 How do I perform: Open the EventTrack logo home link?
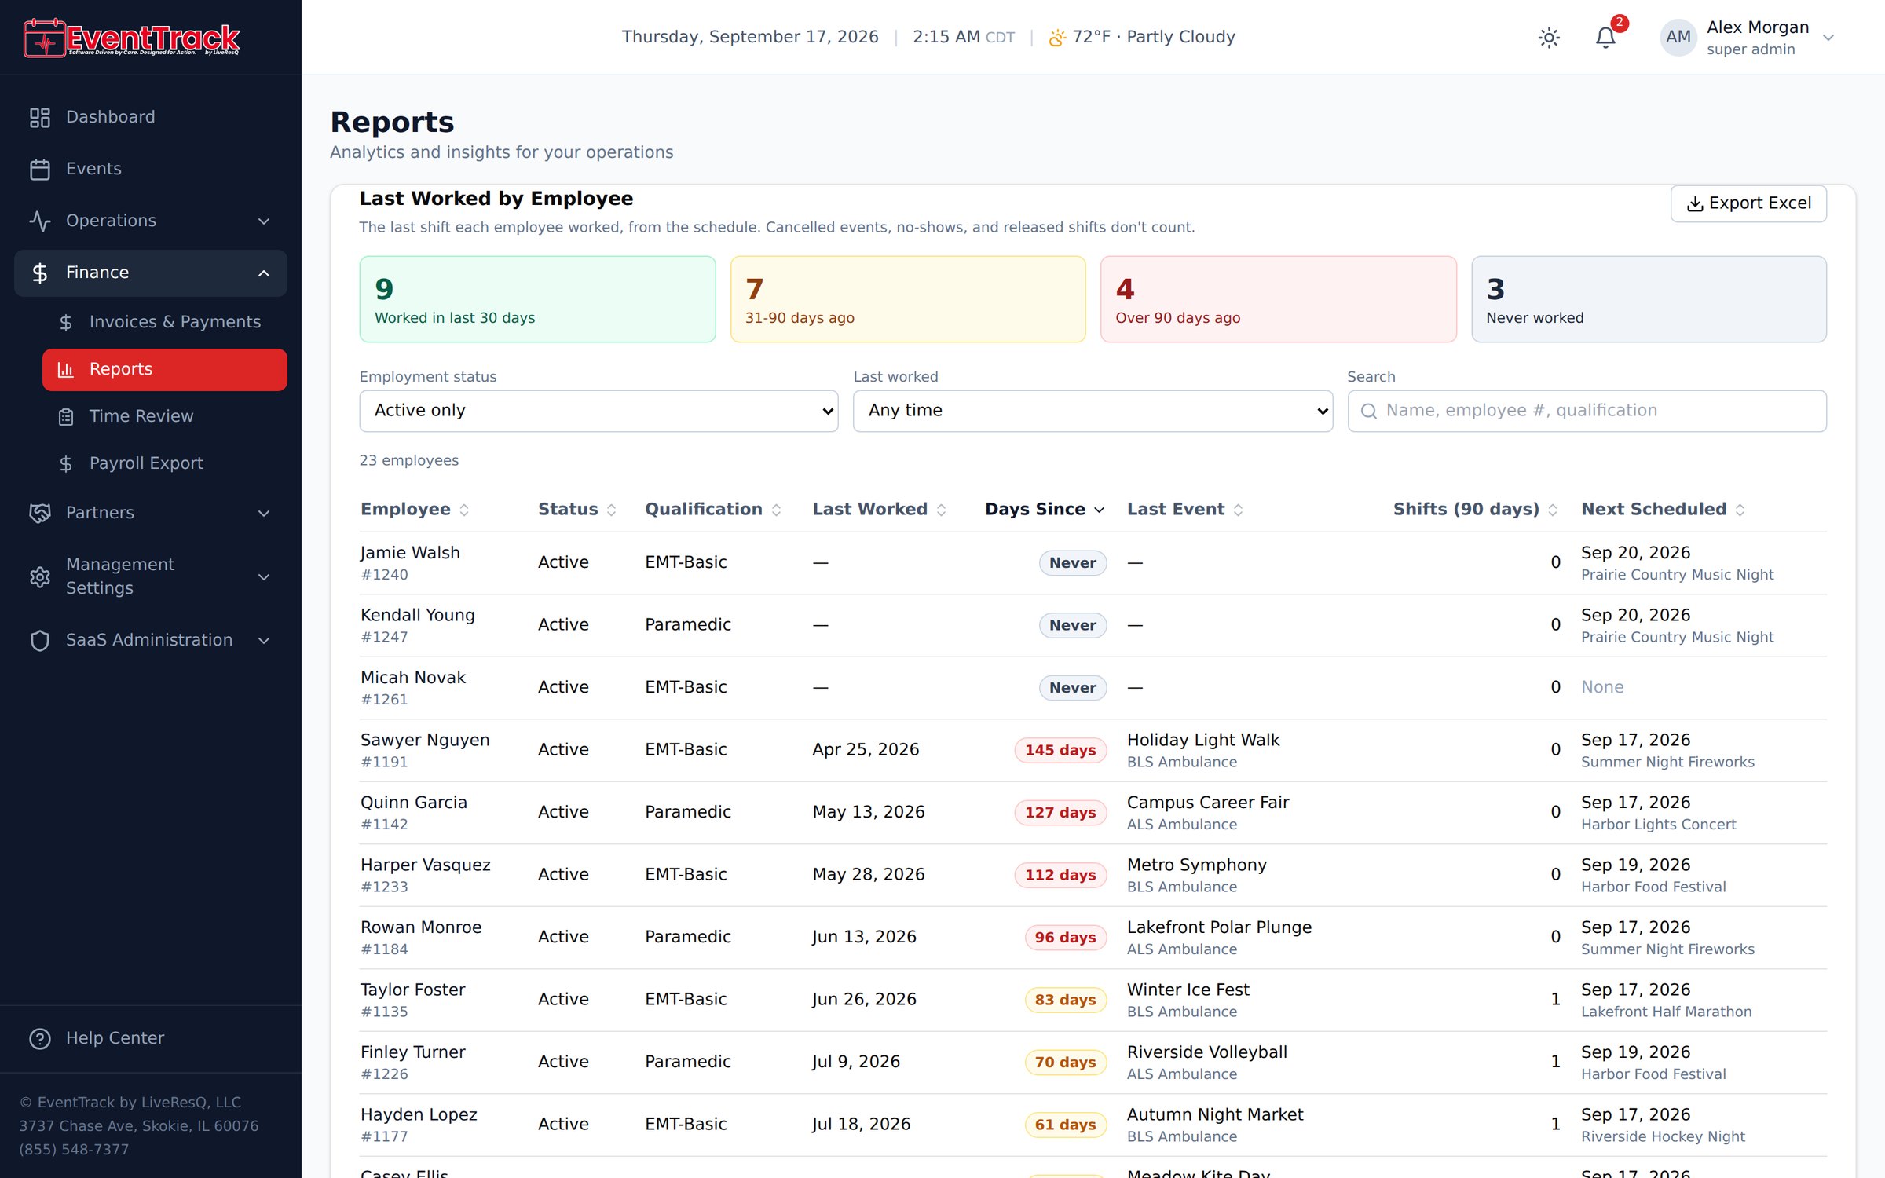132,38
